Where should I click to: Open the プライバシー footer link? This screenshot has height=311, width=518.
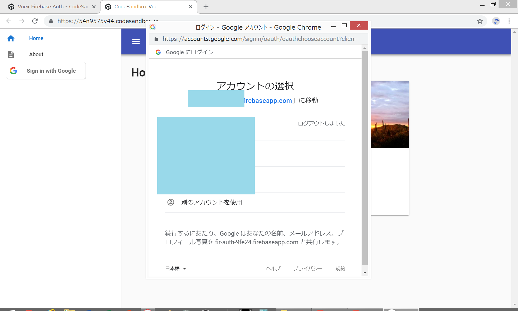308,268
